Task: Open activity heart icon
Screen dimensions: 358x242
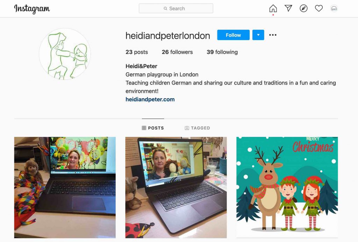Action: tap(319, 8)
